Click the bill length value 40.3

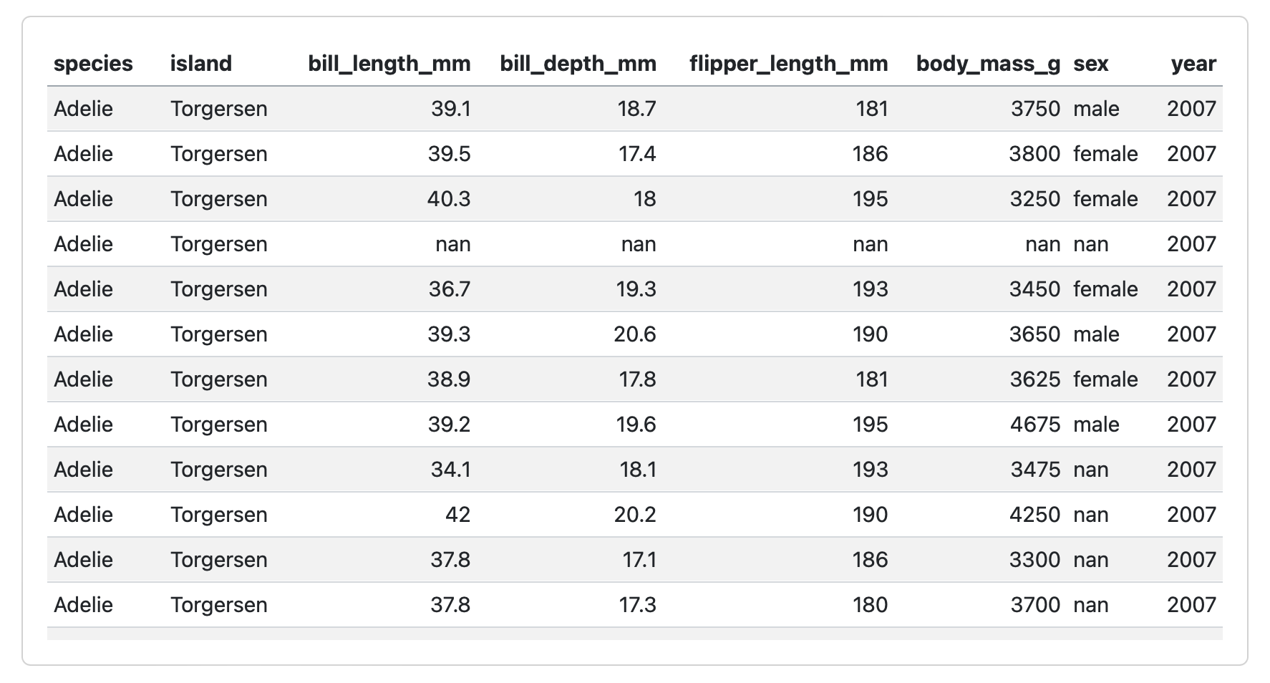pyautogui.click(x=450, y=199)
